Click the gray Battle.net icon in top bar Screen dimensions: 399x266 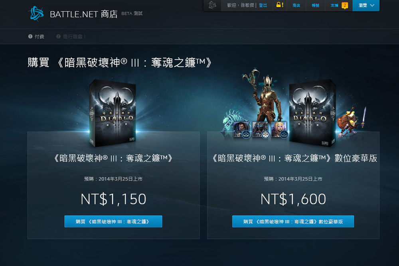(212, 5)
